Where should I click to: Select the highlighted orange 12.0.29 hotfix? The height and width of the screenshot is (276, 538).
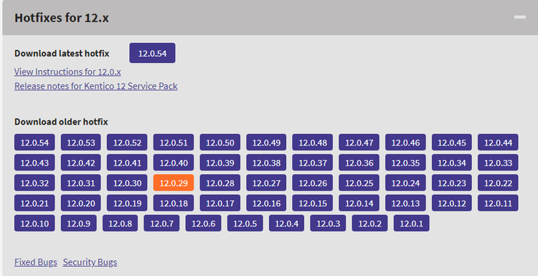174,183
